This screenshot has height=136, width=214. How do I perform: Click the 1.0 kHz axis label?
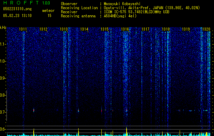[3, 61]
